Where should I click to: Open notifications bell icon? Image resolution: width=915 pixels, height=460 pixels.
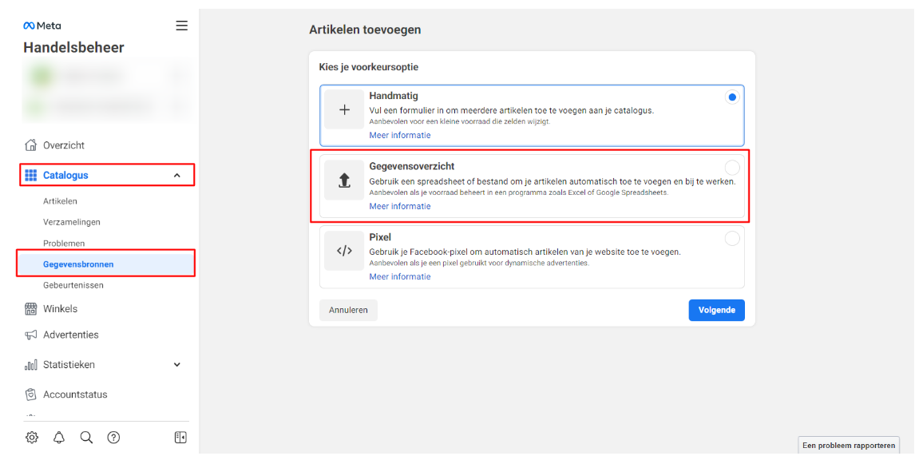tap(59, 437)
